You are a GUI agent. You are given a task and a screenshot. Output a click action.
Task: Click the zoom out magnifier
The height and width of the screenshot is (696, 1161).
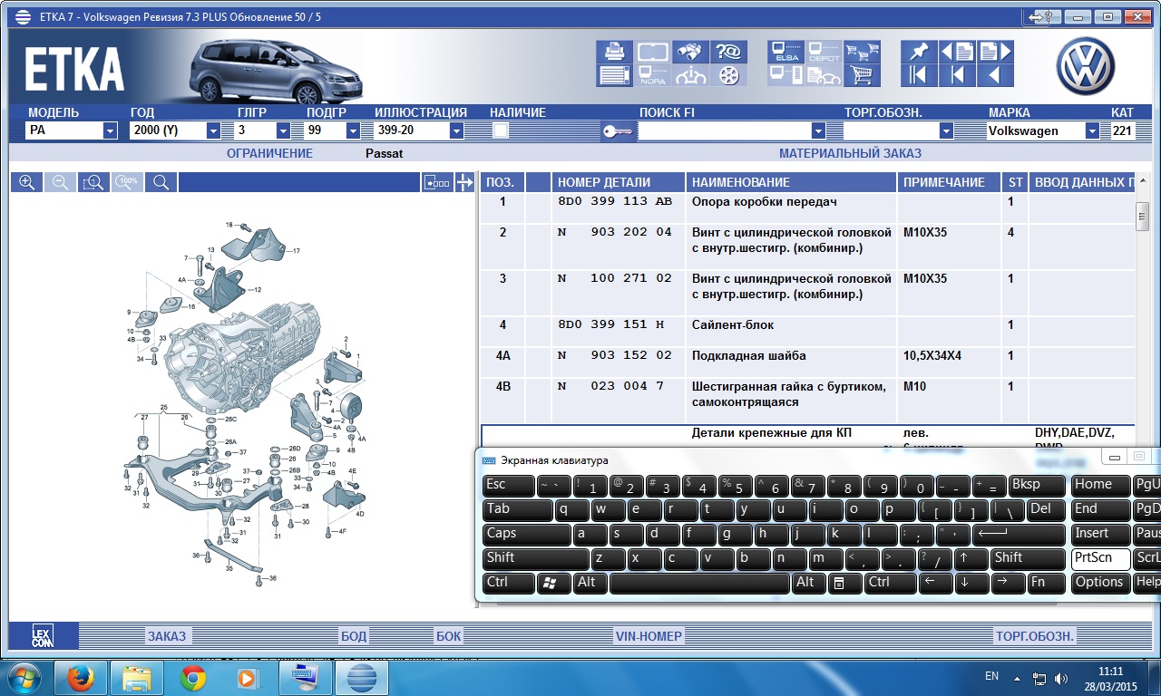[60, 182]
